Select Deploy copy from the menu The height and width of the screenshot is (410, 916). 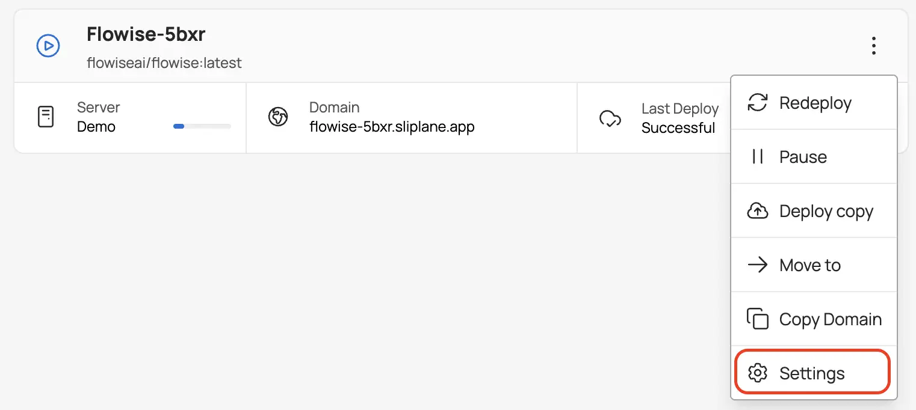coord(826,210)
